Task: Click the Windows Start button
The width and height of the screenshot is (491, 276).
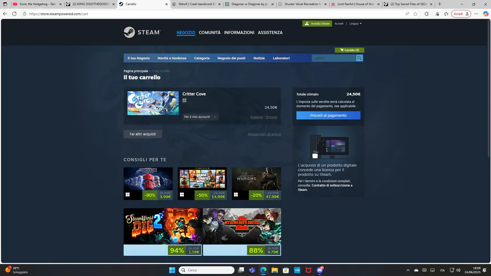Action: [172, 270]
